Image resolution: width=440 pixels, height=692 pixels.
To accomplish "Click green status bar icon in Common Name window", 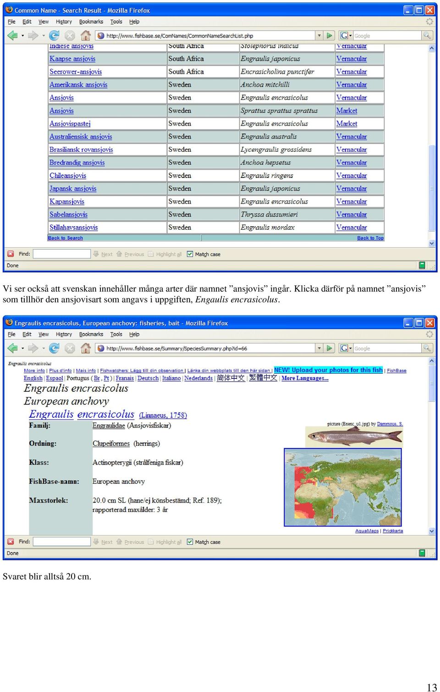I will 422,265.
